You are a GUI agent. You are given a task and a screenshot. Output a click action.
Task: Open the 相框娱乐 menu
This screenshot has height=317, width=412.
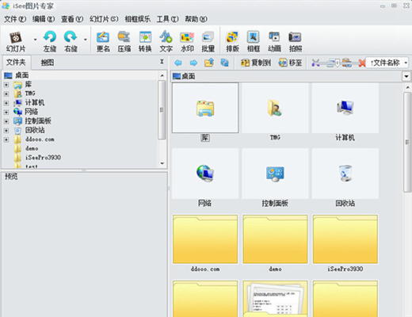click(137, 19)
